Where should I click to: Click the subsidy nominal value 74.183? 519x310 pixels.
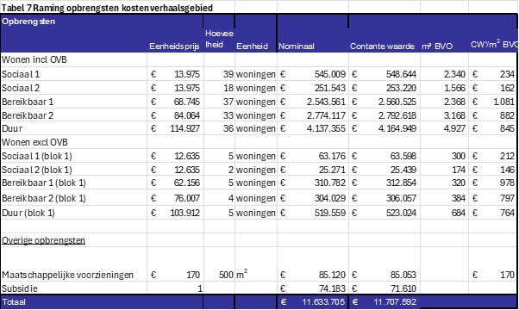point(332,288)
